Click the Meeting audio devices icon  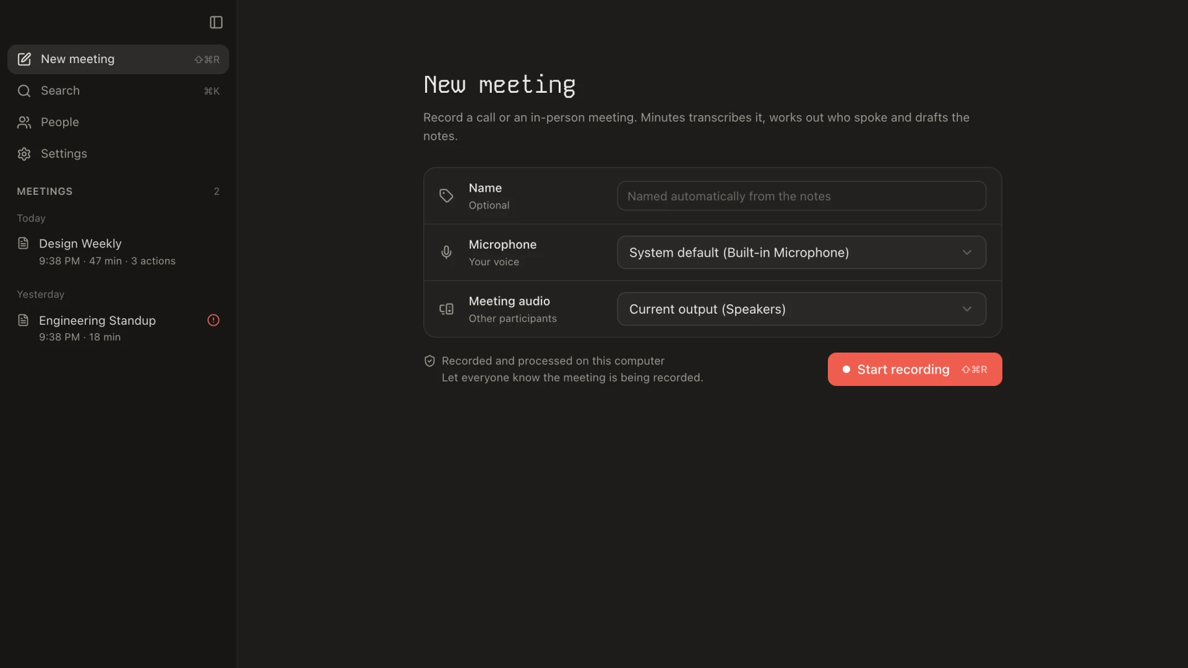[x=446, y=309]
